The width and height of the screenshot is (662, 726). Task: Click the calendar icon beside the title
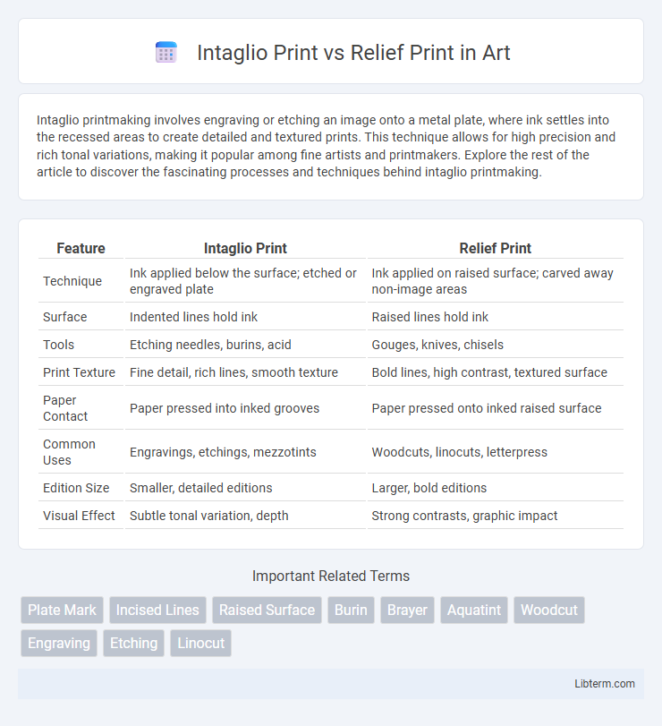click(166, 52)
